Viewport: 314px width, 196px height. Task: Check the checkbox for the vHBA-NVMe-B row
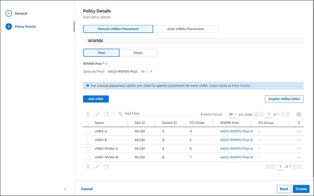[88, 157]
